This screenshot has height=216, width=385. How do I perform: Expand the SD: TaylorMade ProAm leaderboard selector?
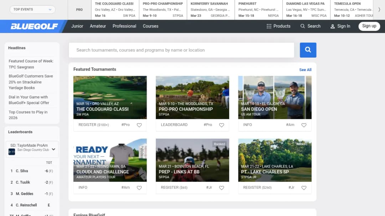click(x=32, y=149)
